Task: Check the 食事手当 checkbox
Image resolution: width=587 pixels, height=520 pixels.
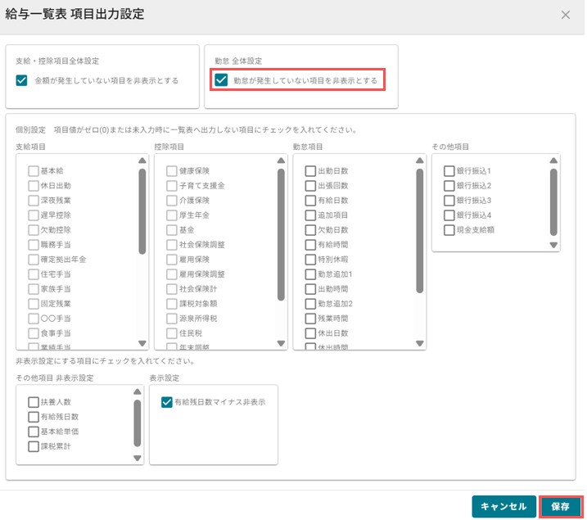Action: 34,333
